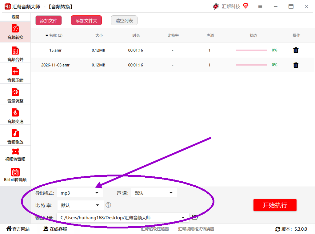Click progress bar of 15.amr
Viewport: 315px width, 234px height.
[252, 50]
